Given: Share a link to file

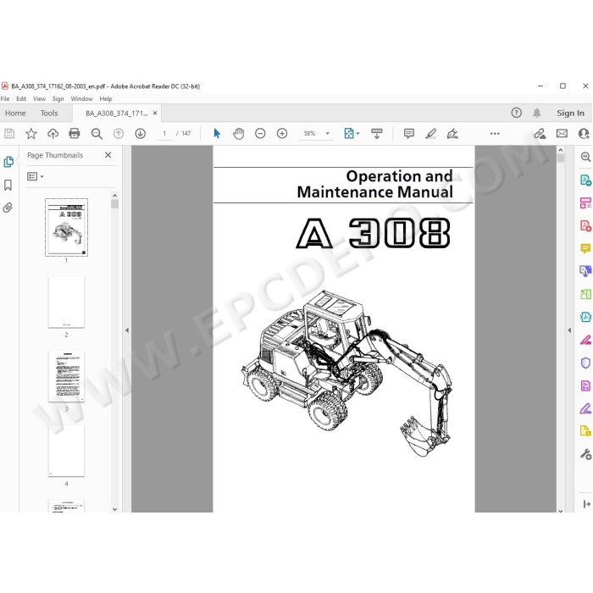Looking at the screenshot, I should coord(540,134).
